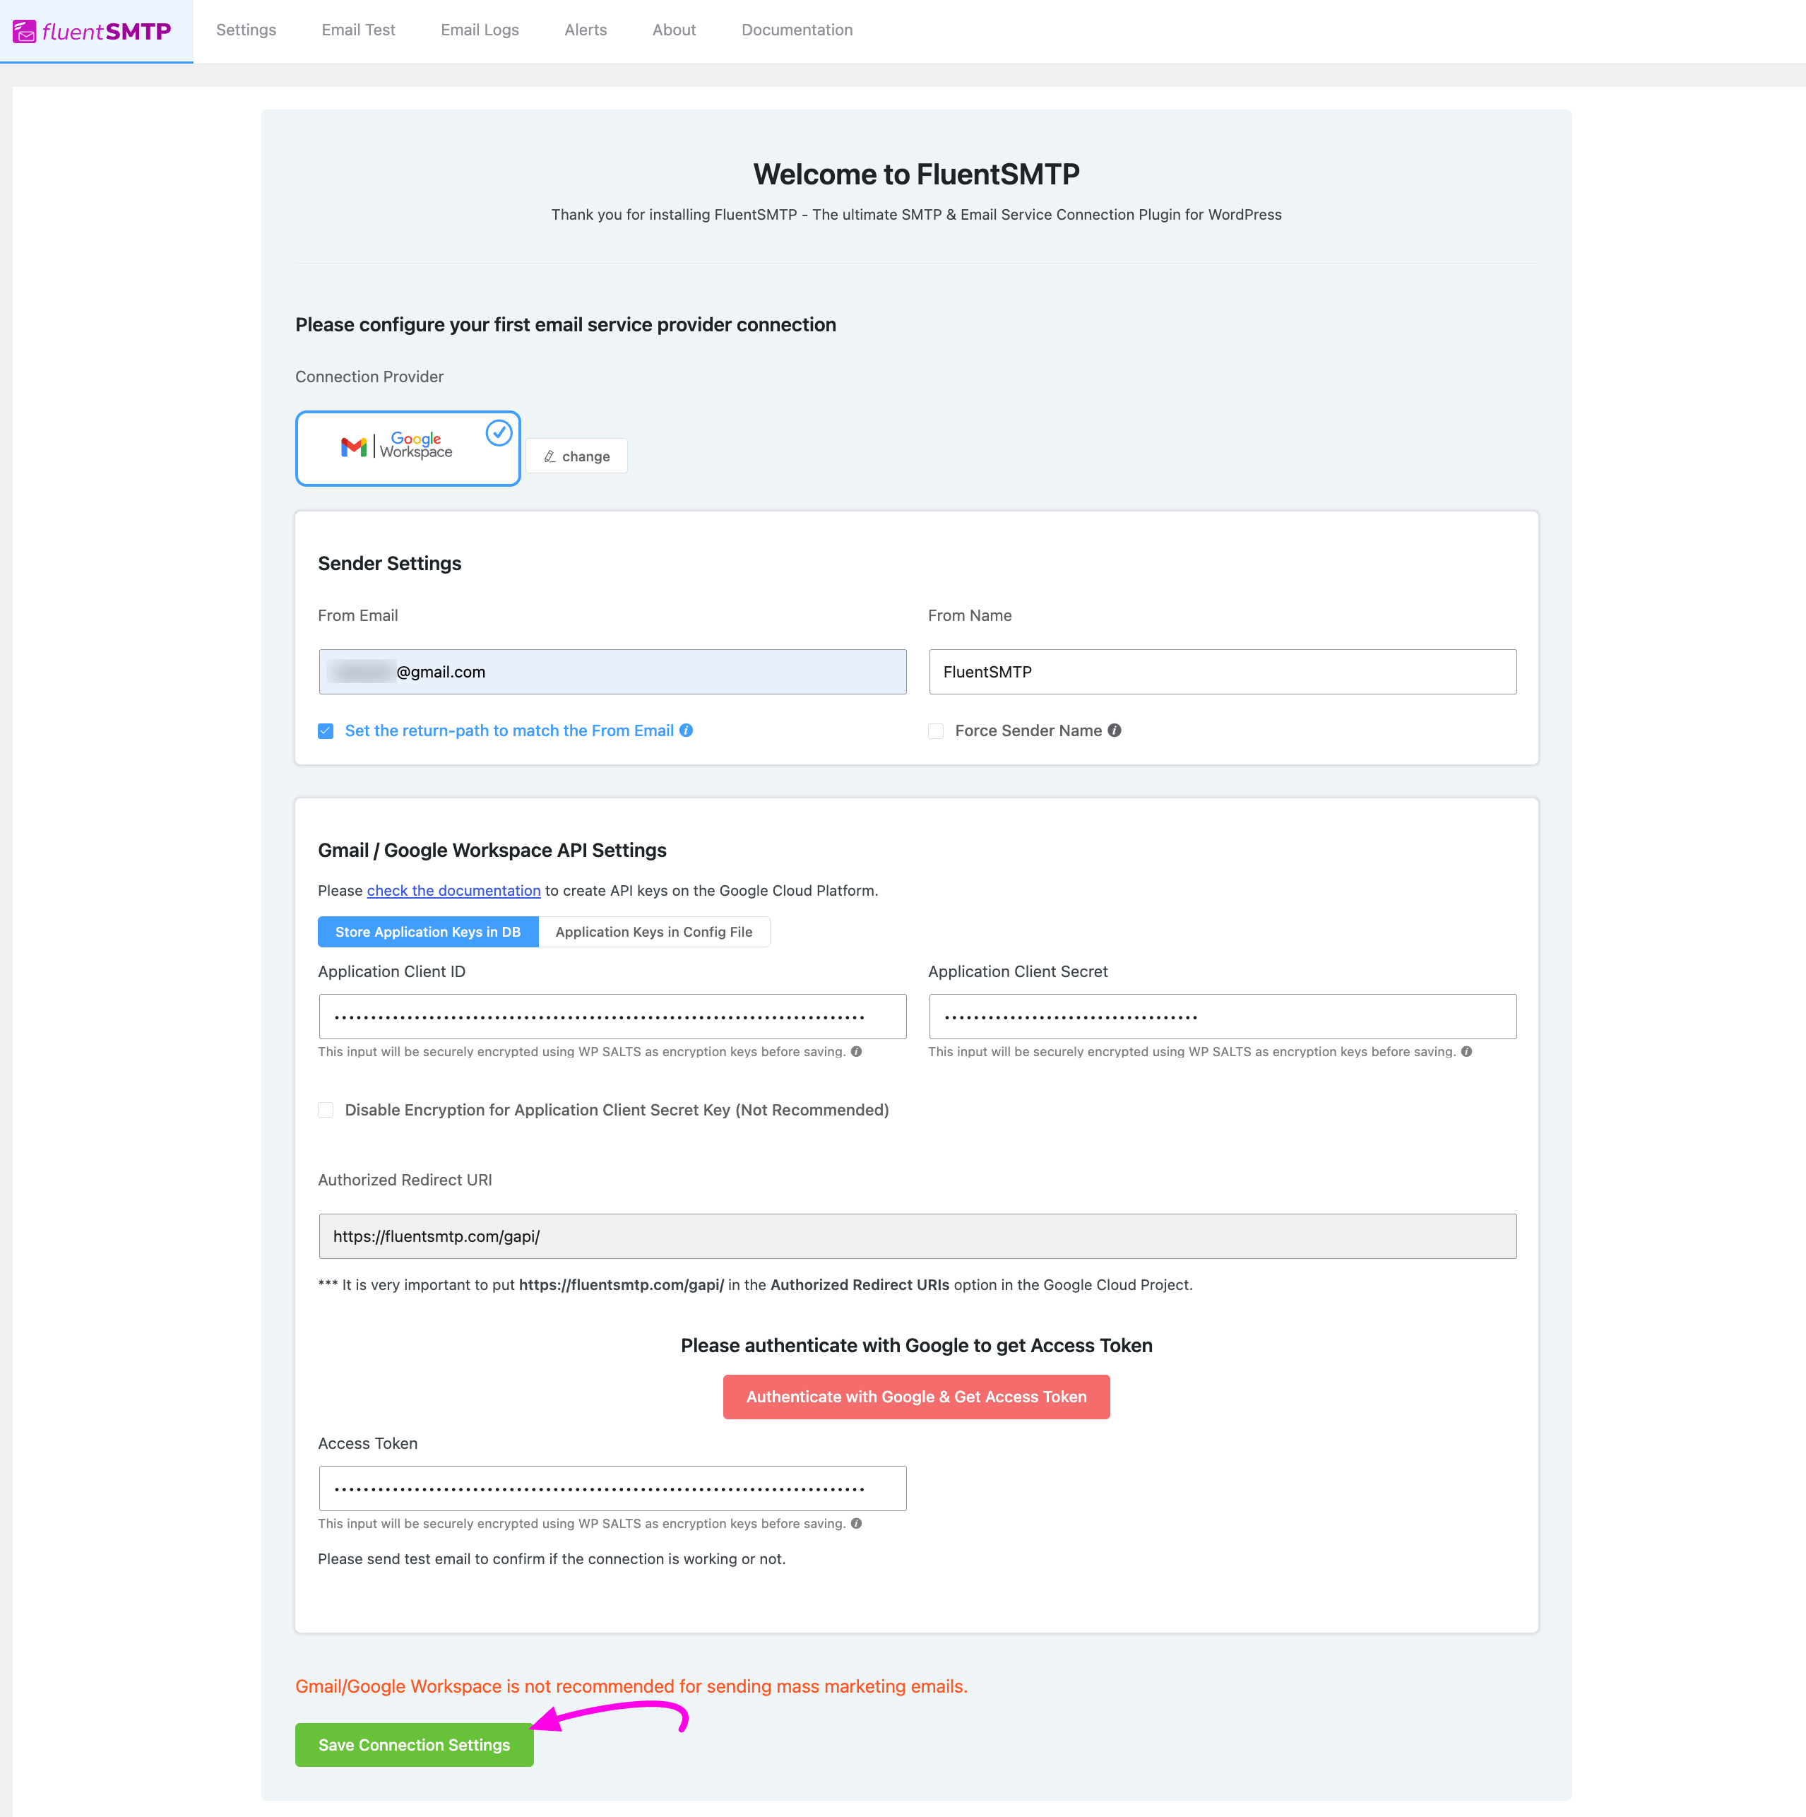Open the Email Test tab
This screenshot has height=1817, width=1806.
[358, 30]
